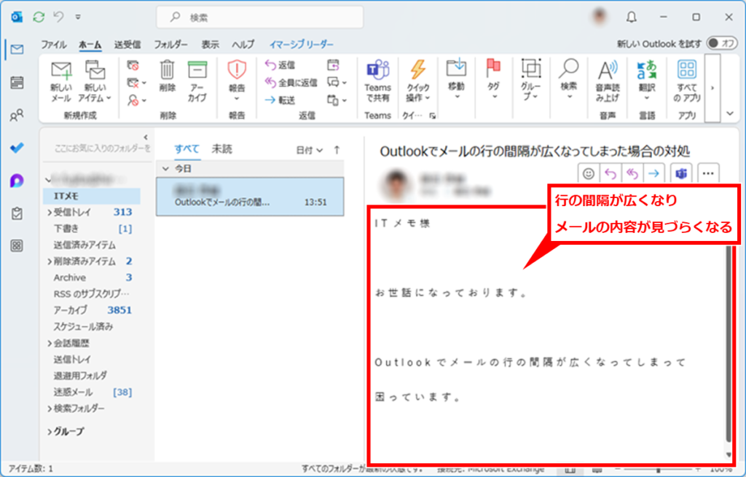Click the Send/Receive sync icon in title bar
The image size is (746, 477).
tap(39, 17)
